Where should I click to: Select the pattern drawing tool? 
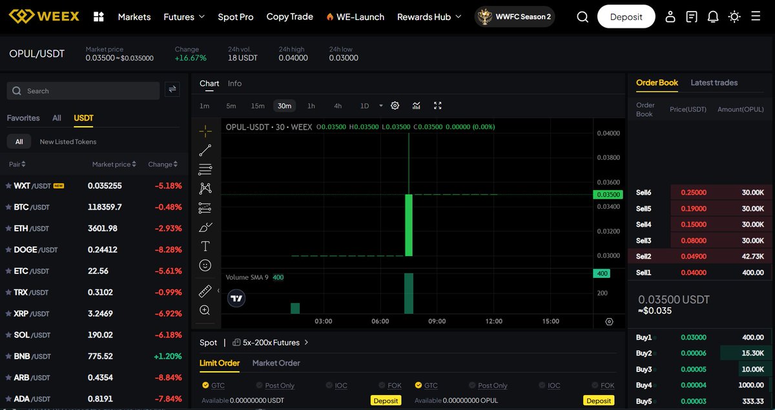[205, 188]
